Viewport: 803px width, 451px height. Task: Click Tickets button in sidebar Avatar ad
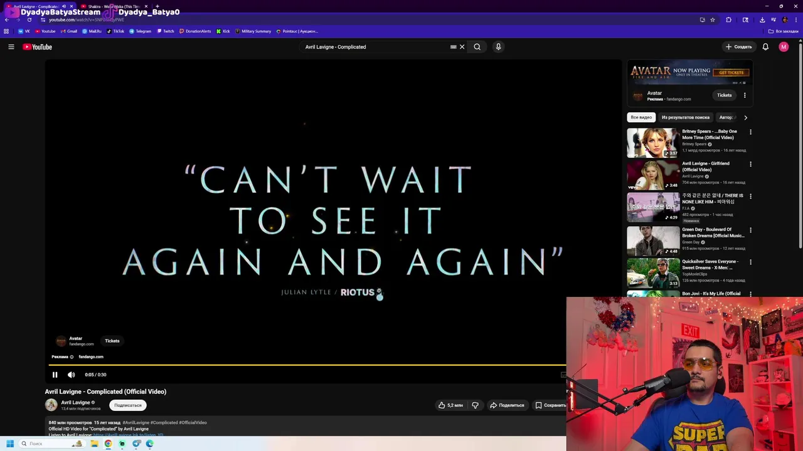click(725, 95)
